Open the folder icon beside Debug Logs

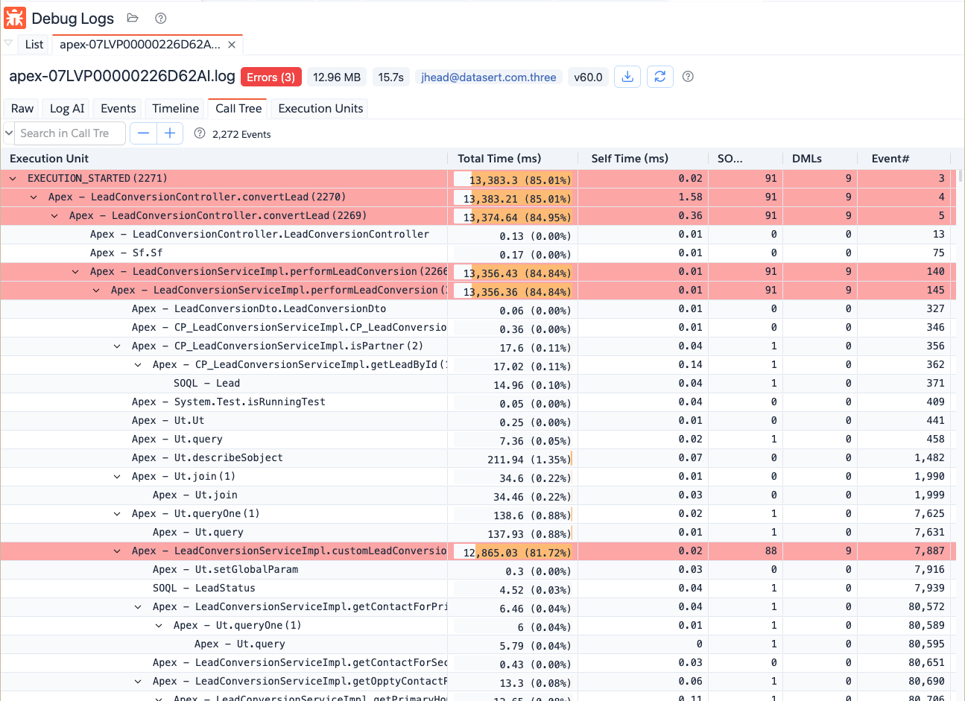pos(133,18)
